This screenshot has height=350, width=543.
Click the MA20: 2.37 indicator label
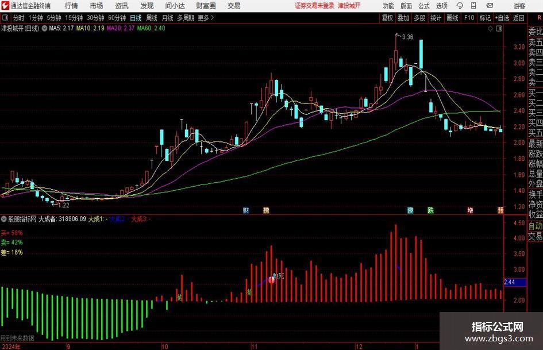tap(121, 28)
